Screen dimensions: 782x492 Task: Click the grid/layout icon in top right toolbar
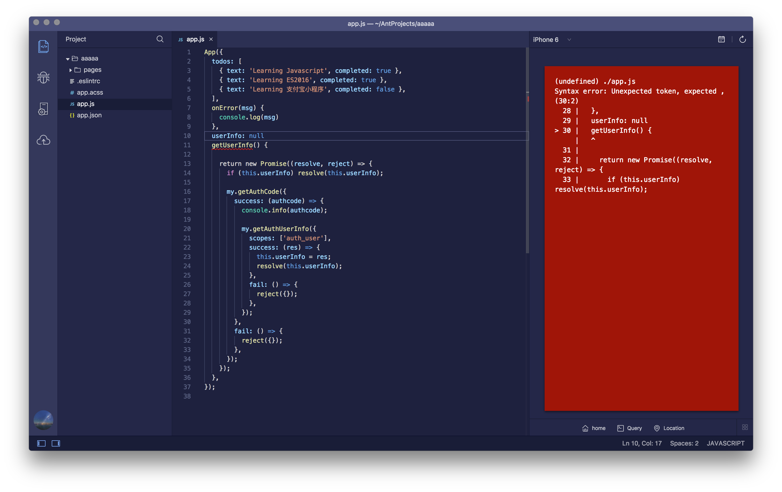click(x=745, y=427)
